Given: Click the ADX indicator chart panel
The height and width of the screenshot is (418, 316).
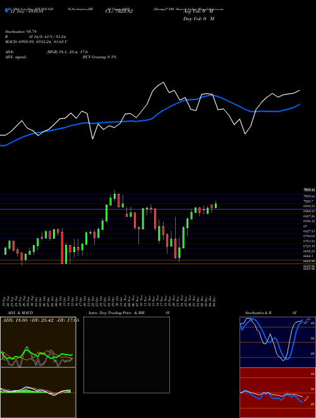Looking at the screenshot, I should point(38,342).
